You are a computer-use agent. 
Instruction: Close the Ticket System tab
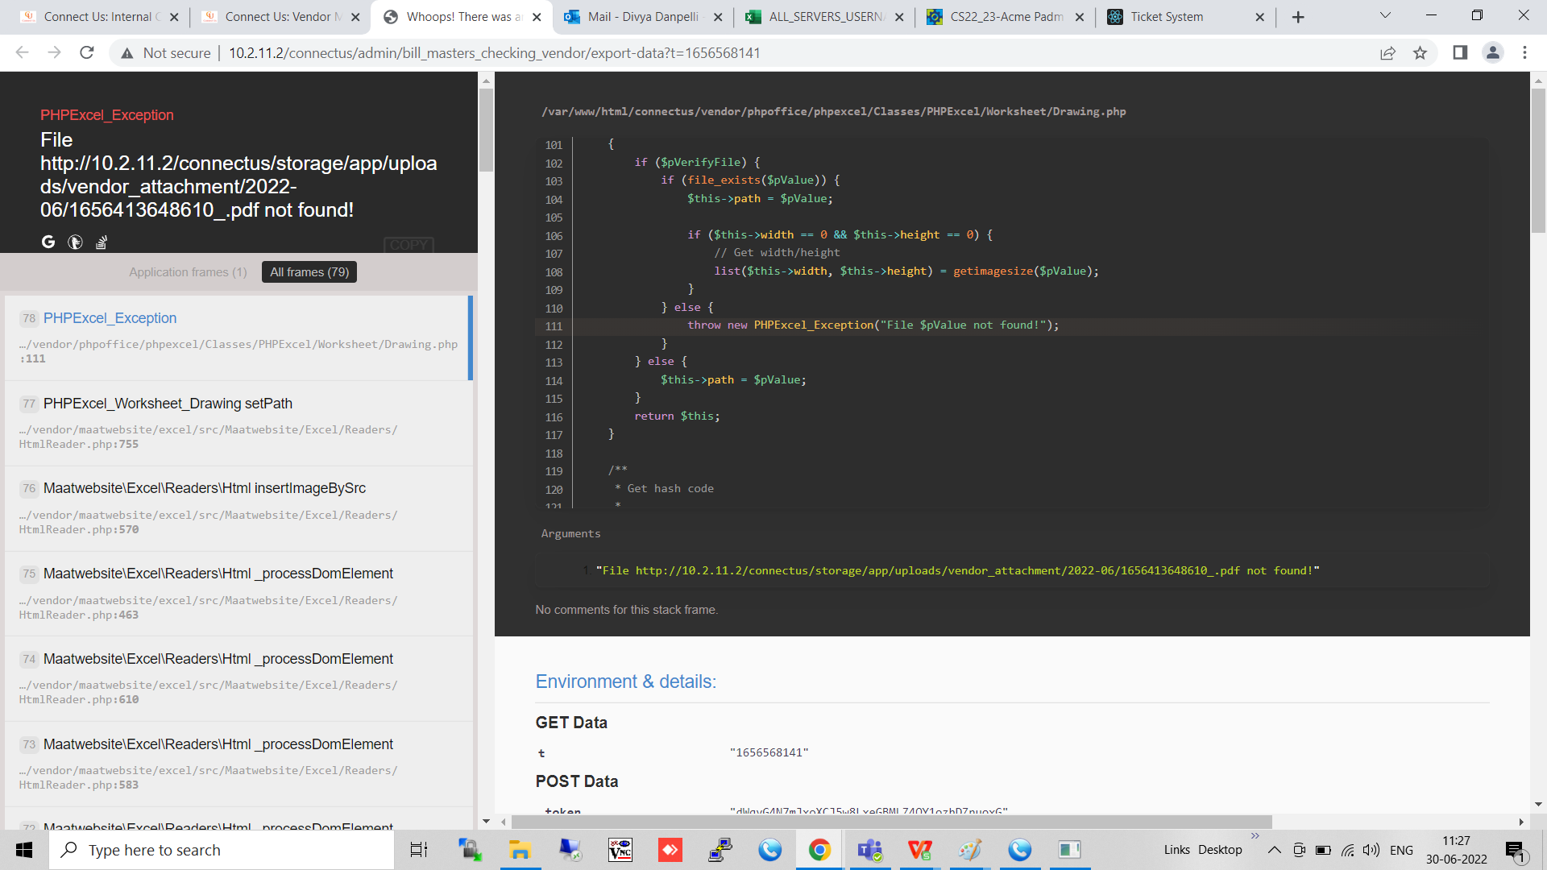point(1260,17)
